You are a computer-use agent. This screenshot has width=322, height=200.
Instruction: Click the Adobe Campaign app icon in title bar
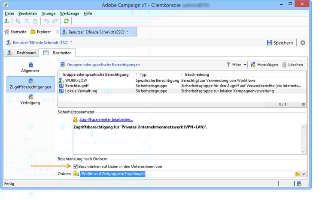pyautogui.click(x=6, y=5)
